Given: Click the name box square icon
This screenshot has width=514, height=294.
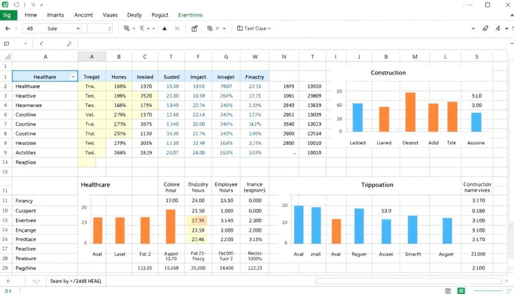Looking at the screenshot, I should (x=7, y=43).
